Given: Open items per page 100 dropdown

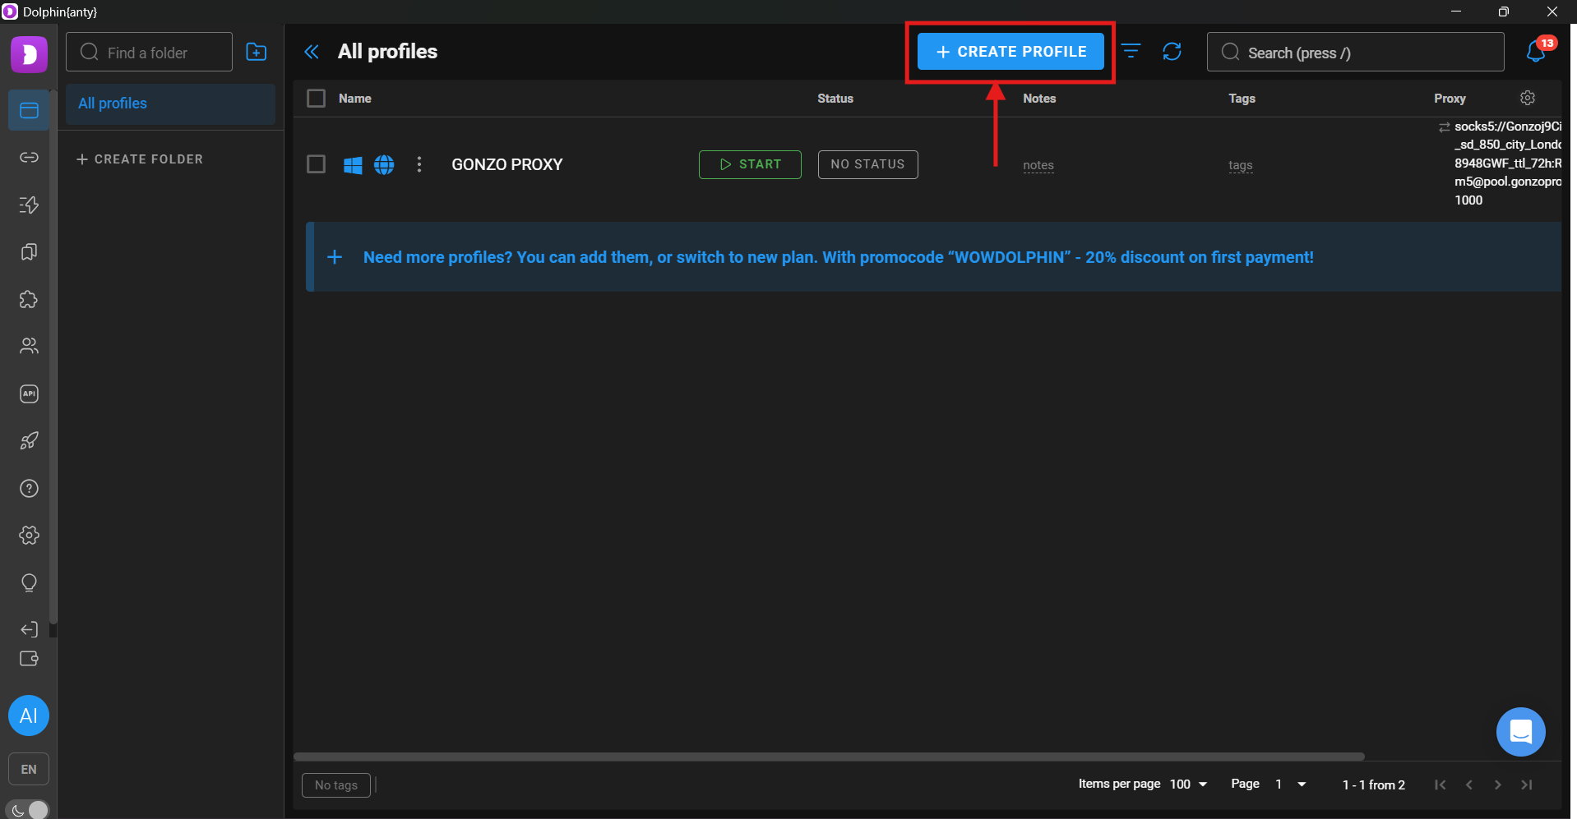Looking at the screenshot, I should pos(1188,784).
